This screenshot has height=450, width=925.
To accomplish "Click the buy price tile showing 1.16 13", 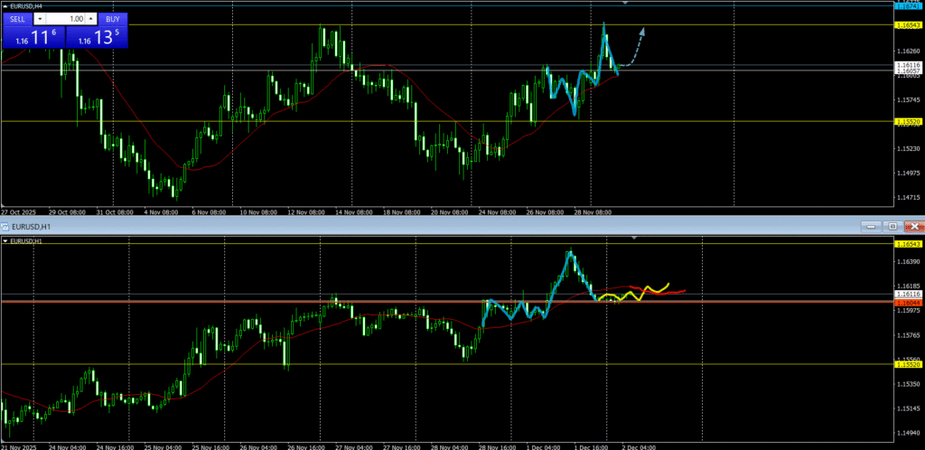I will pyautogui.click(x=98, y=37).
